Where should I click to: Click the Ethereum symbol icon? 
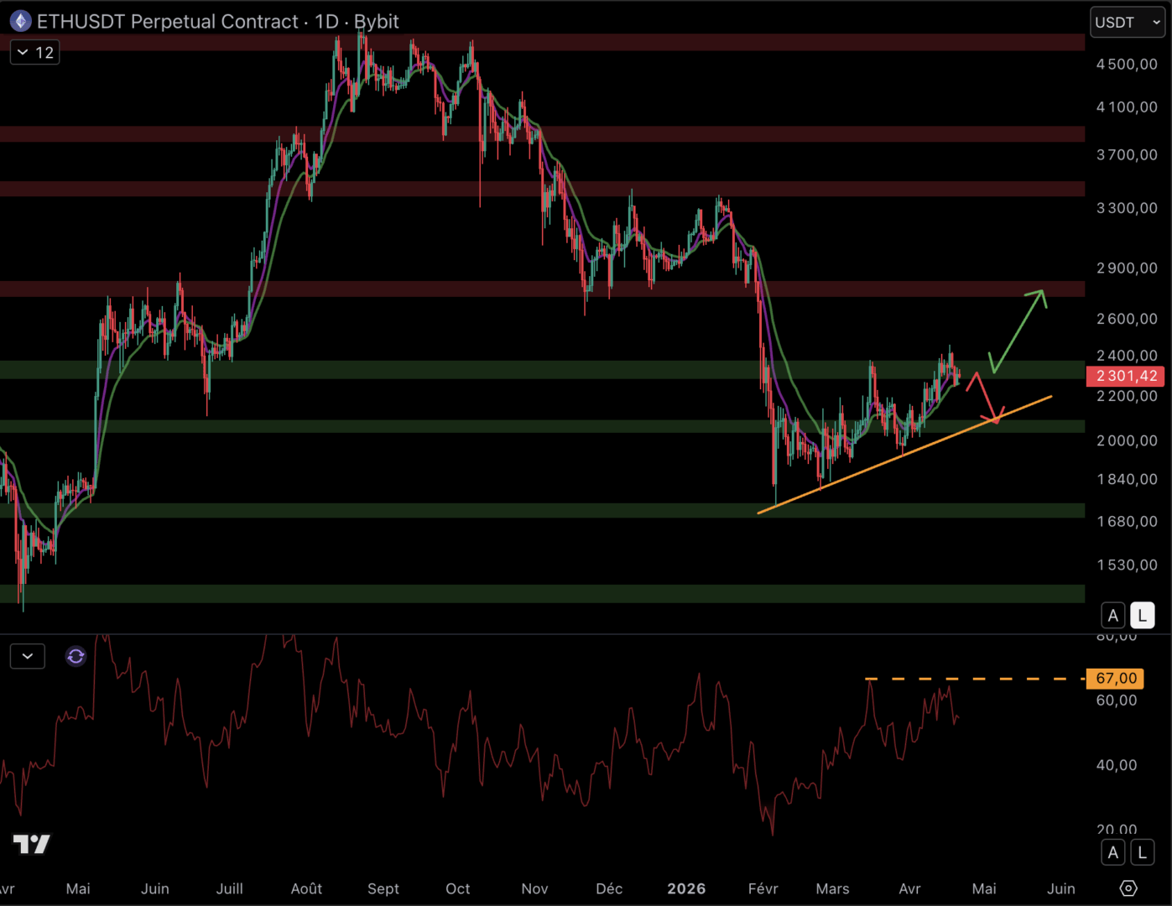tap(20, 21)
